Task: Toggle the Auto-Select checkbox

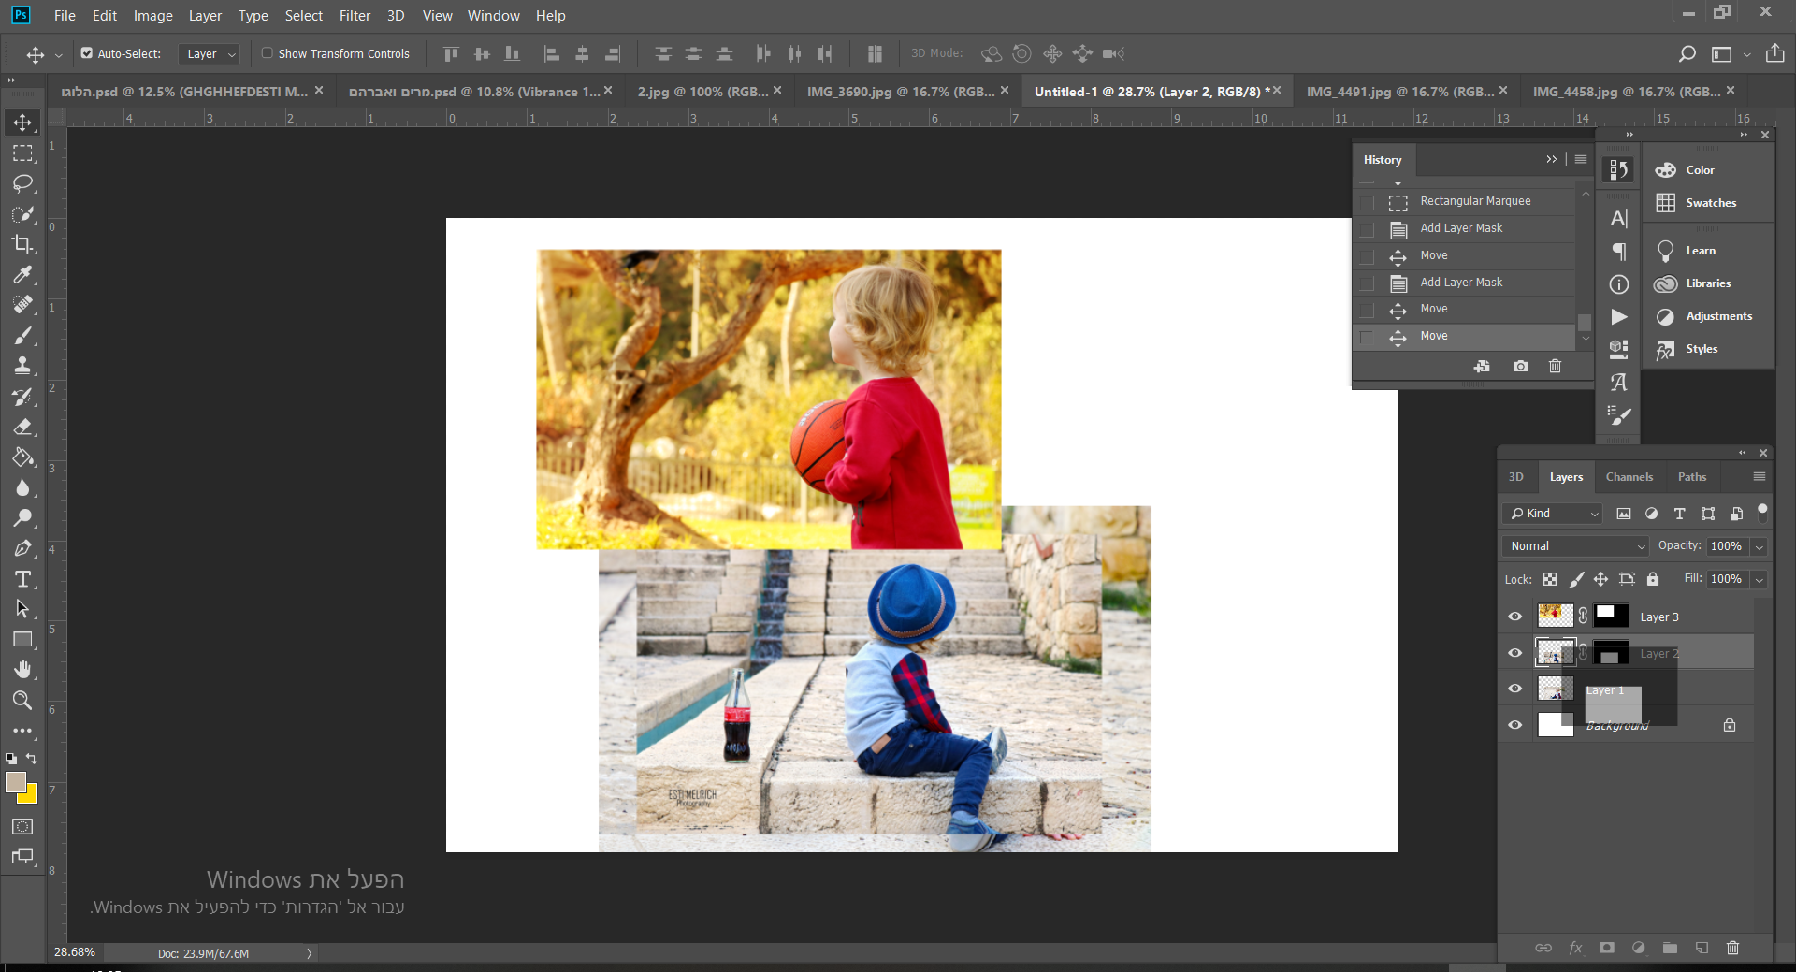Action: point(87,53)
